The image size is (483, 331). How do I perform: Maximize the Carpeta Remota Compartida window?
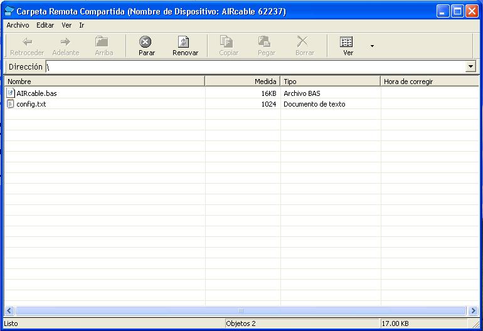[x=457, y=11]
